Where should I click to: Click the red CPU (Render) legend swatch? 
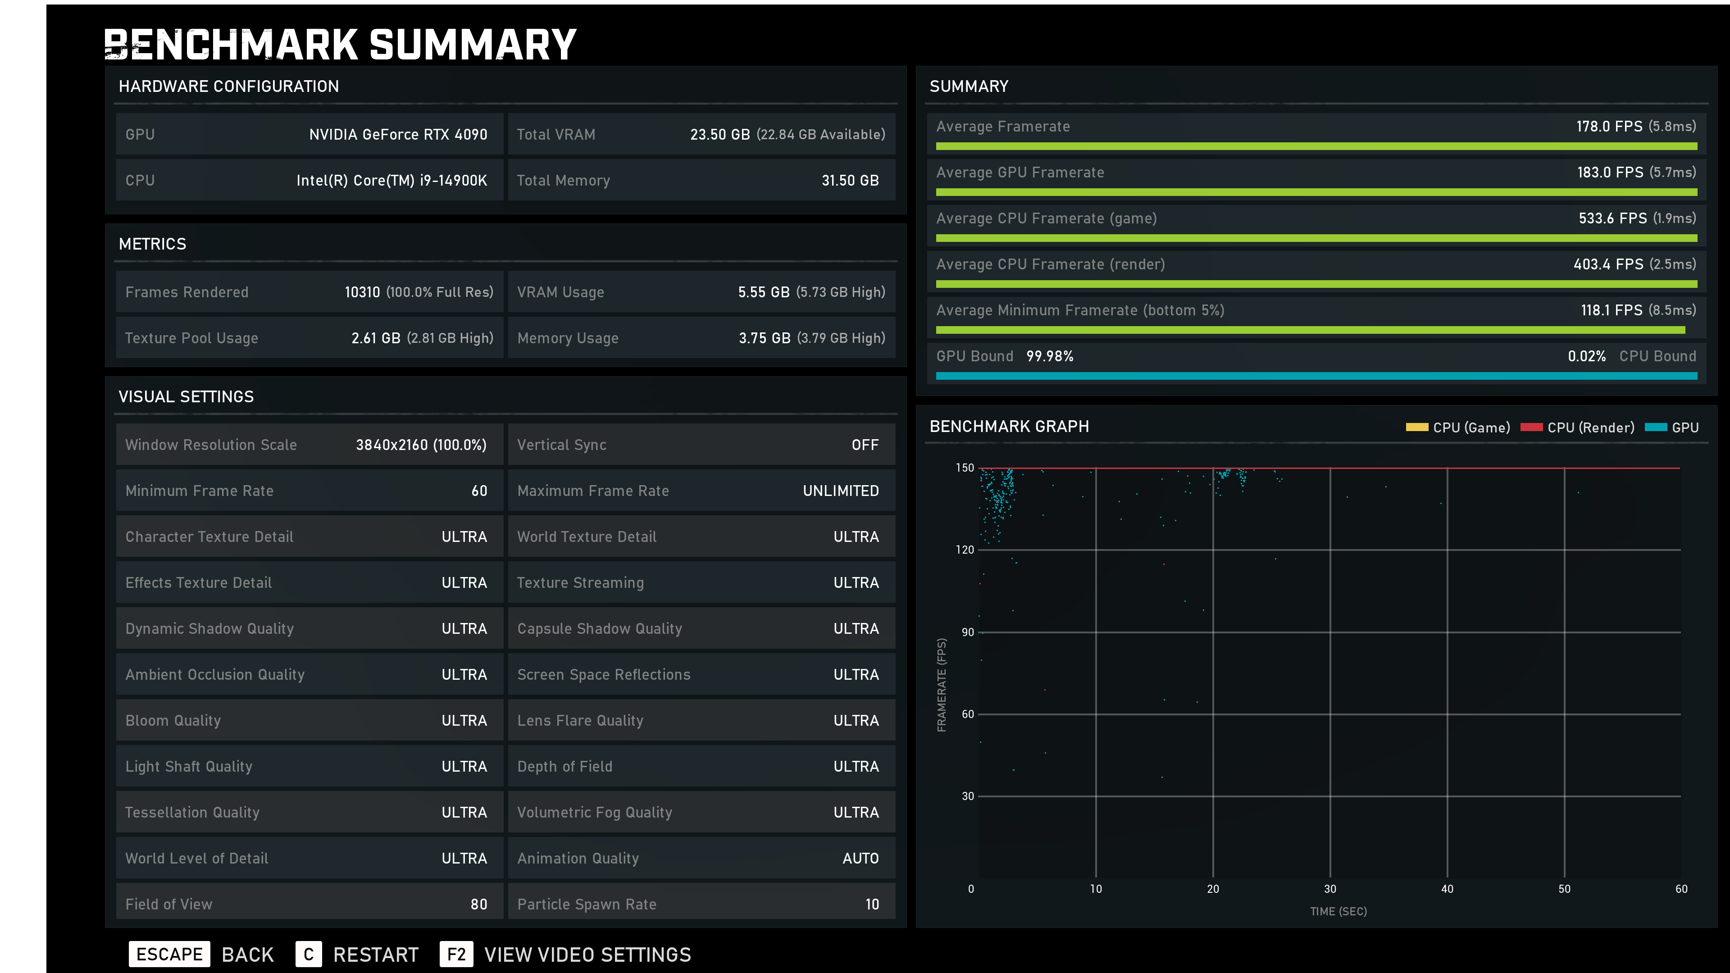1531,427
